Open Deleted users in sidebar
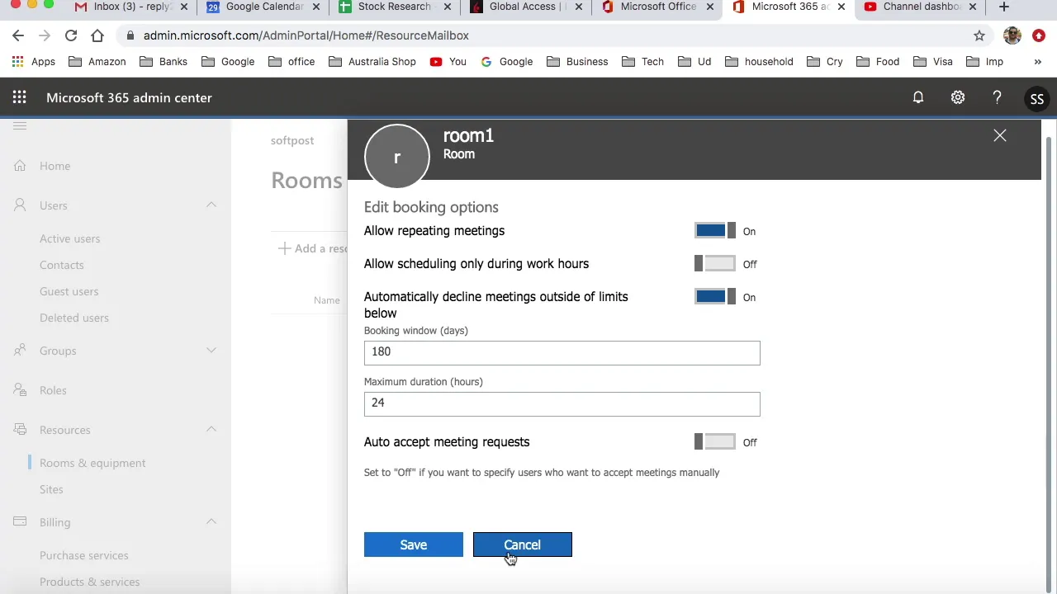 click(74, 318)
